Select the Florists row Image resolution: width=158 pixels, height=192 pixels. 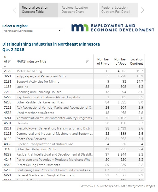pyautogui.click(x=73, y=123)
